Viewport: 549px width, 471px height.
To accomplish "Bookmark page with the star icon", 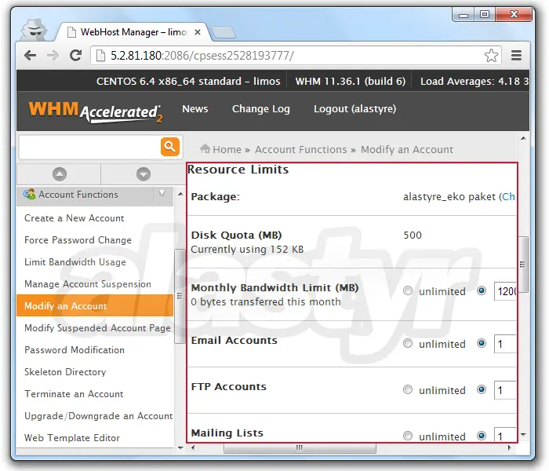I will point(491,56).
